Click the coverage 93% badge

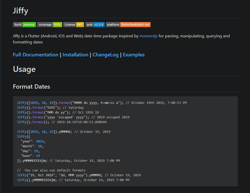click(50, 25)
